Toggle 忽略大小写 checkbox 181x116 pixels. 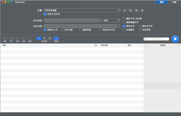(x=45, y=30)
